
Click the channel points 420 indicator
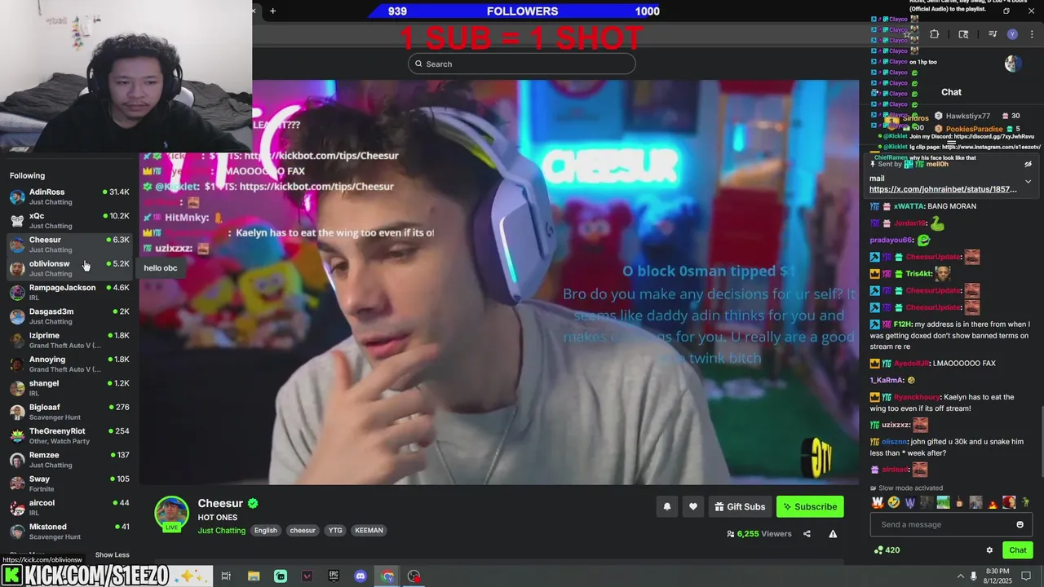(x=887, y=550)
